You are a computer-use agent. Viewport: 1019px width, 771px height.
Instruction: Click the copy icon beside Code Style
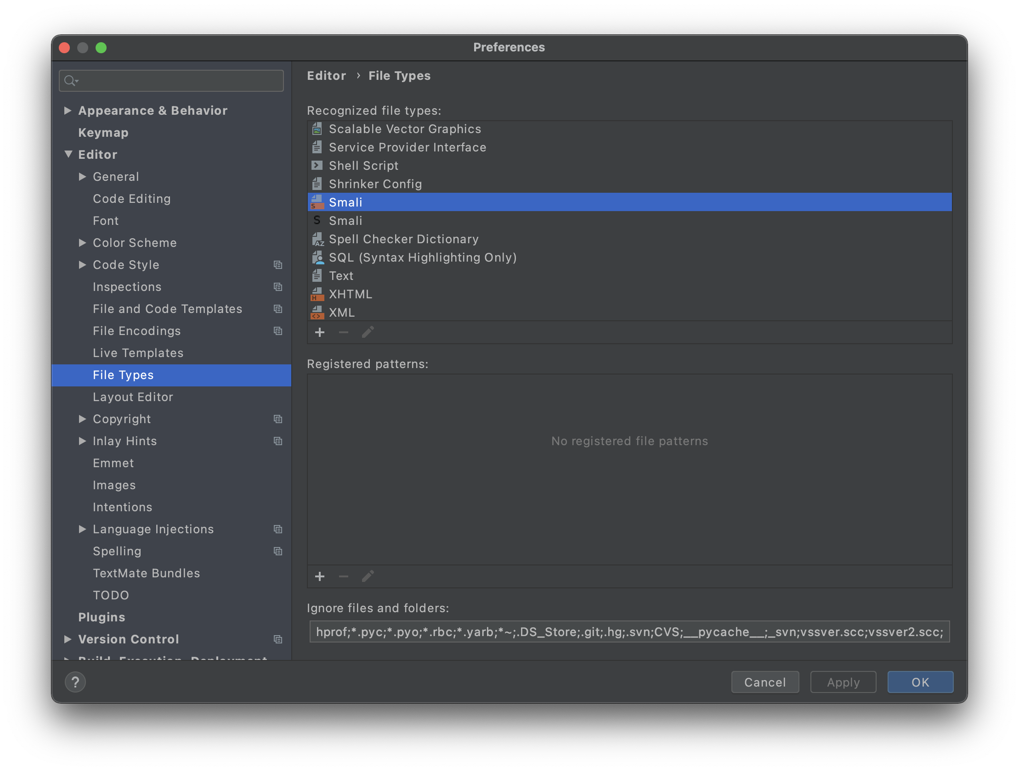(x=278, y=265)
